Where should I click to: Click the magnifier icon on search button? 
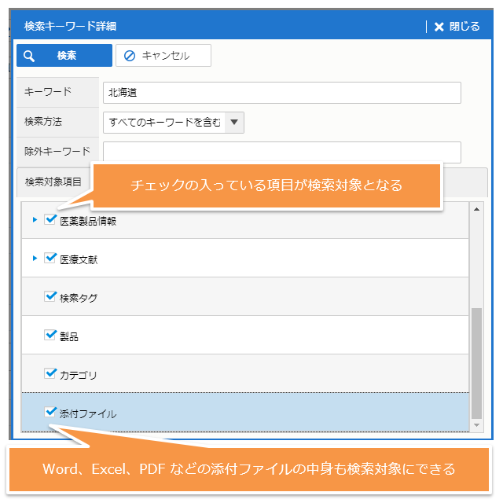30,56
